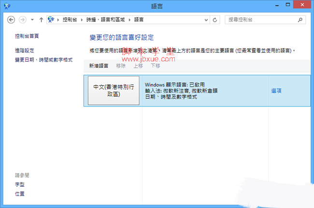This screenshot has width=314, height=208.
Task: Click the 輸入法: 微軟新注音 line
Action: (181, 91)
